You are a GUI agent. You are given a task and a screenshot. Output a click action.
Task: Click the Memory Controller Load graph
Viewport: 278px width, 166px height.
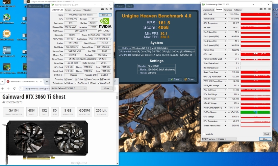point(255,59)
